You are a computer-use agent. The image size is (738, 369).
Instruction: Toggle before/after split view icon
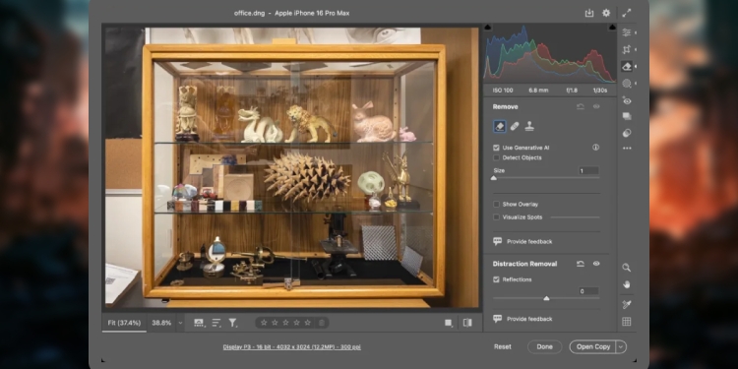coord(467,323)
